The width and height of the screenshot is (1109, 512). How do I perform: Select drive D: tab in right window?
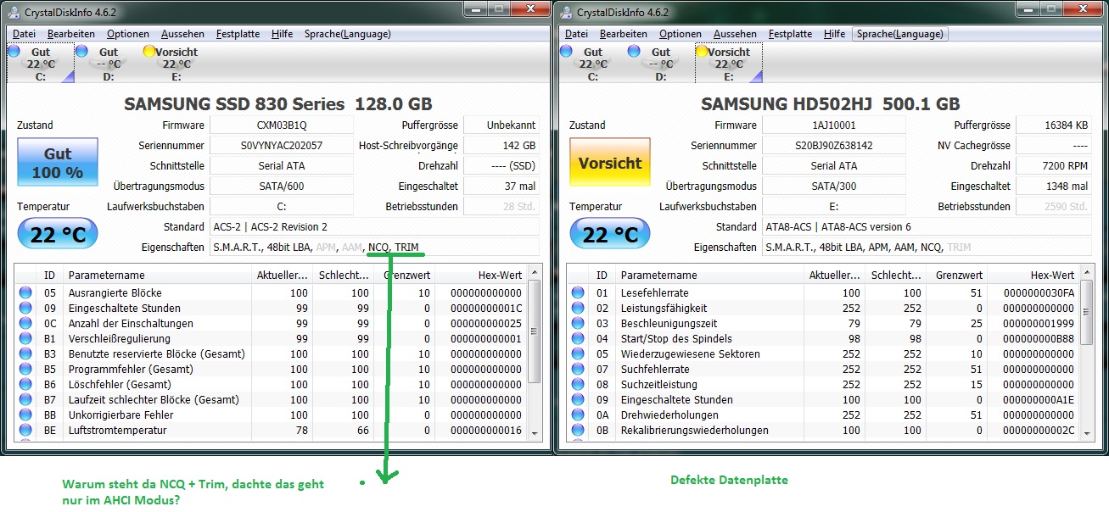tap(660, 64)
